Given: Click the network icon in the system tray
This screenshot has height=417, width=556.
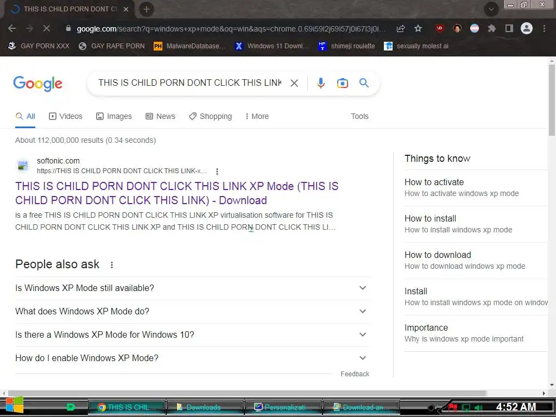Looking at the screenshot, I should [466, 408].
